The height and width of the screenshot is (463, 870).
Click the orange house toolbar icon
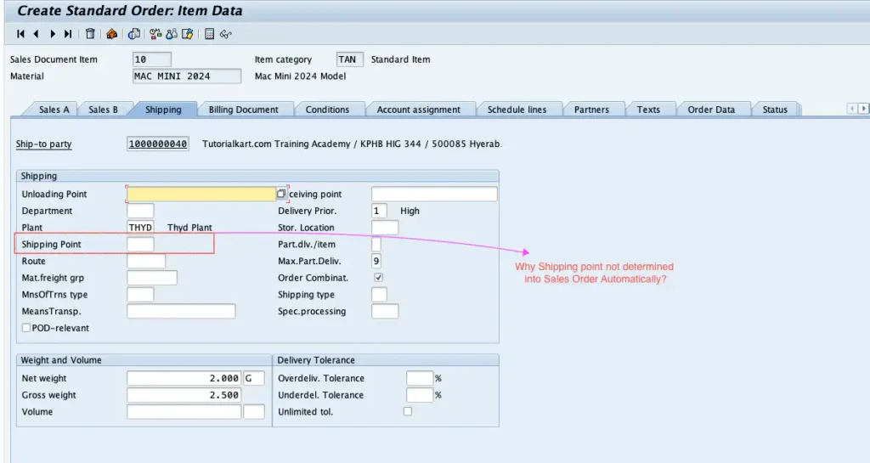pos(111,34)
